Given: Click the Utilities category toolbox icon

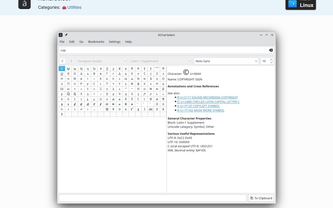Looking at the screenshot, I should click(64, 8).
